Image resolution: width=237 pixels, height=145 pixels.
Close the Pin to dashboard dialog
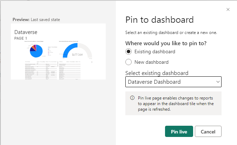[228, 9]
